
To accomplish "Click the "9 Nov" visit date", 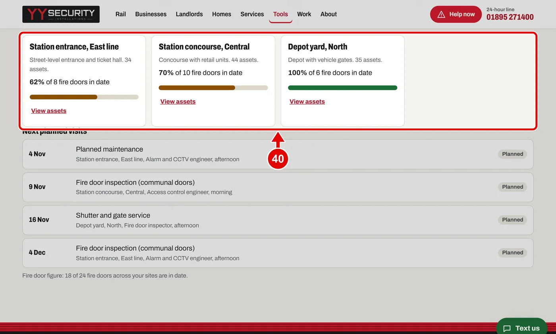I will click(x=37, y=187).
